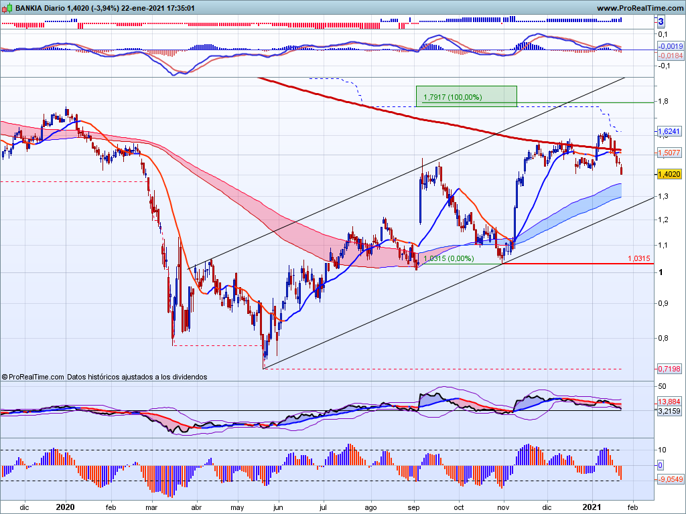The width and height of the screenshot is (686, 514).
Task: Click the 1,8 price axis label
Action: point(663,102)
